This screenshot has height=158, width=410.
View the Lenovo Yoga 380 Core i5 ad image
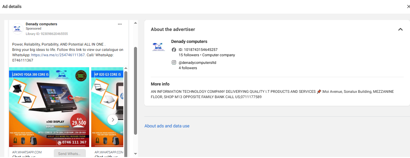point(49,107)
